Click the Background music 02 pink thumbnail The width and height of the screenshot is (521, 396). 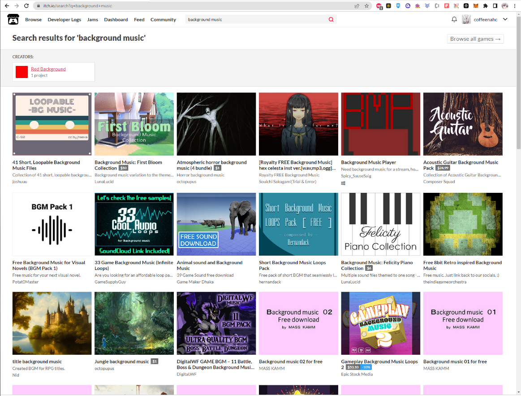pyautogui.click(x=298, y=323)
